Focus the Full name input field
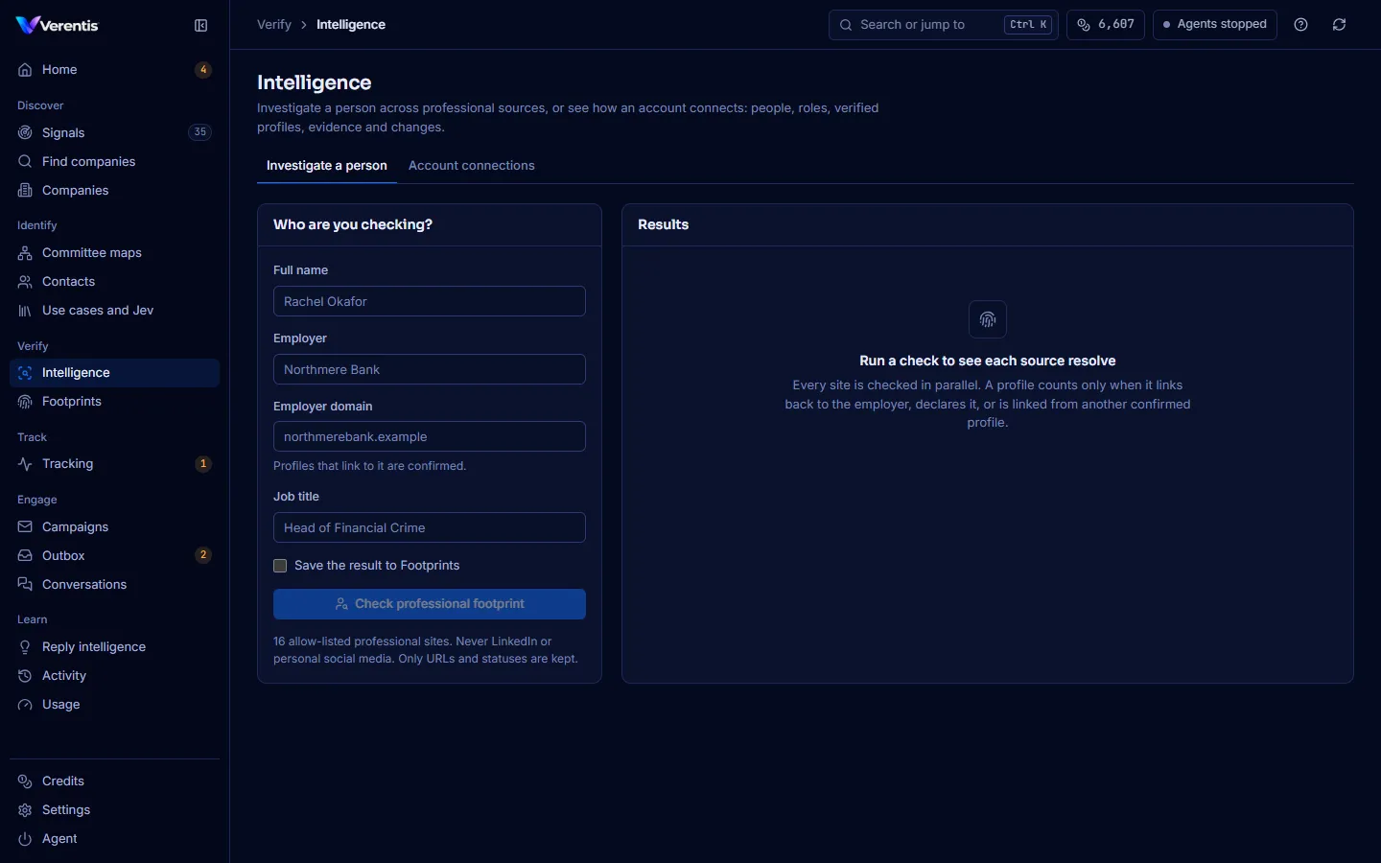The height and width of the screenshot is (863, 1381). [430, 301]
